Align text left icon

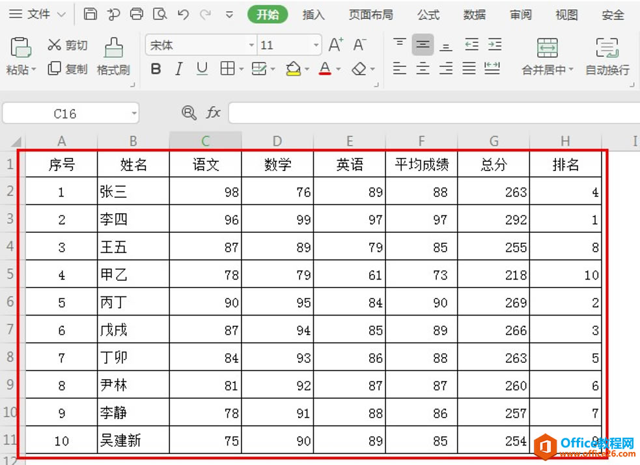click(x=400, y=68)
